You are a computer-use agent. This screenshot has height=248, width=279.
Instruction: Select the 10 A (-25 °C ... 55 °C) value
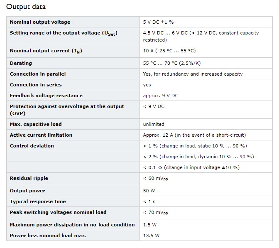(169, 51)
